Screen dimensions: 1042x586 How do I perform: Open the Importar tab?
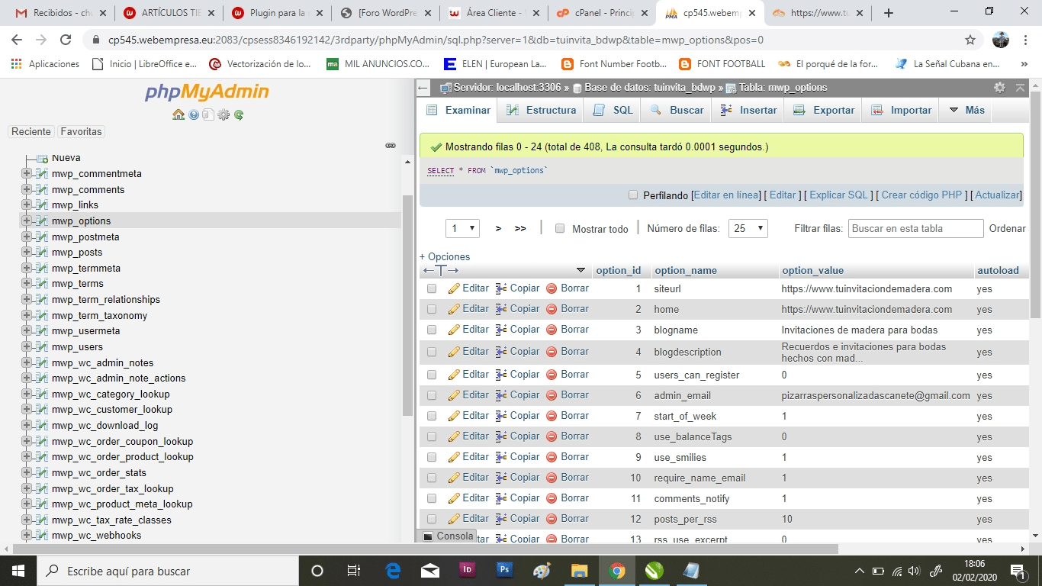[x=901, y=110]
